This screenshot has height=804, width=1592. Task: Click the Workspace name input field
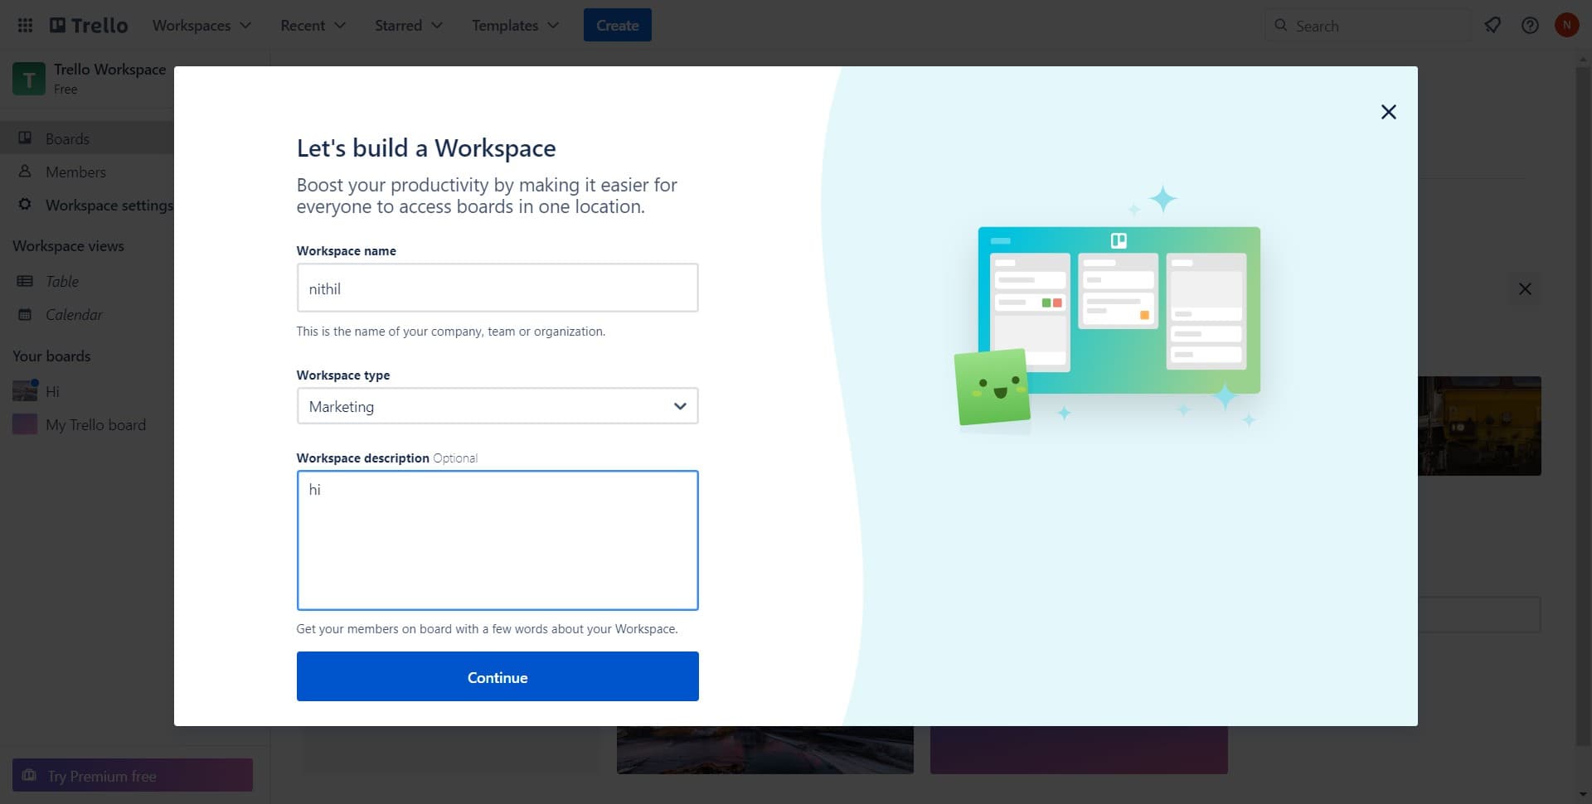[x=497, y=288]
